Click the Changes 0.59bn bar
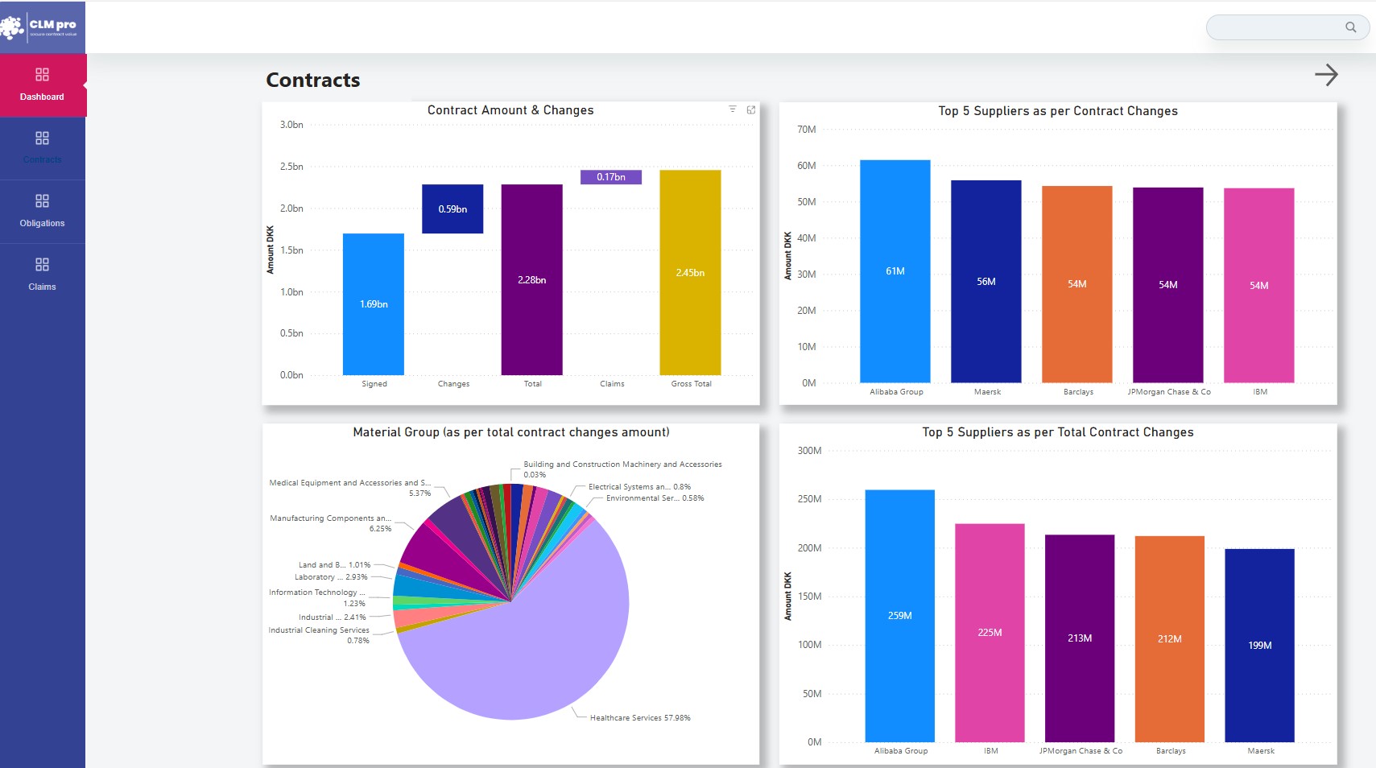1376x768 pixels. coord(452,209)
